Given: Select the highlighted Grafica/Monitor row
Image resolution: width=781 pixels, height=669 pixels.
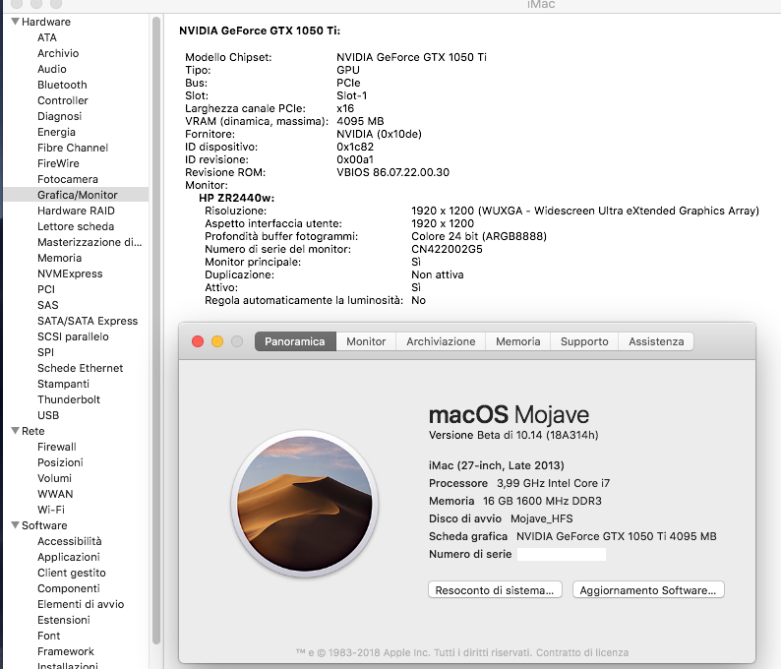Looking at the screenshot, I should pos(76,195).
